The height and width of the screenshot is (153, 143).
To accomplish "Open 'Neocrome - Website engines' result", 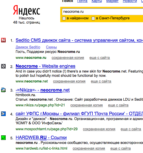I will tap(45, 66).
